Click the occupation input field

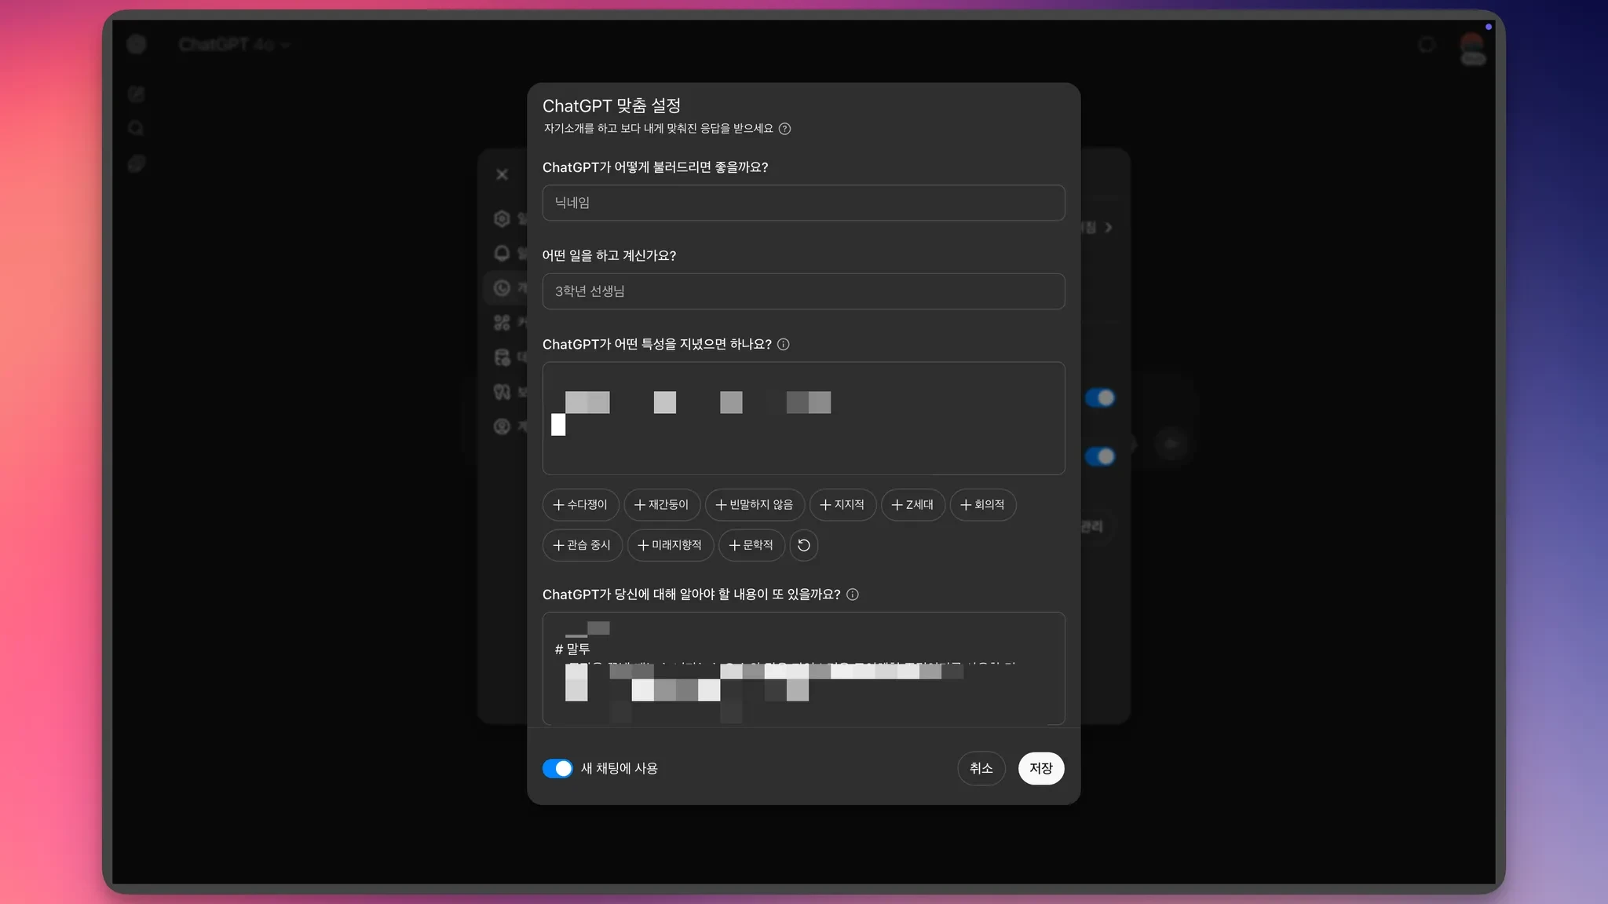pyautogui.click(x=803, y=291)
